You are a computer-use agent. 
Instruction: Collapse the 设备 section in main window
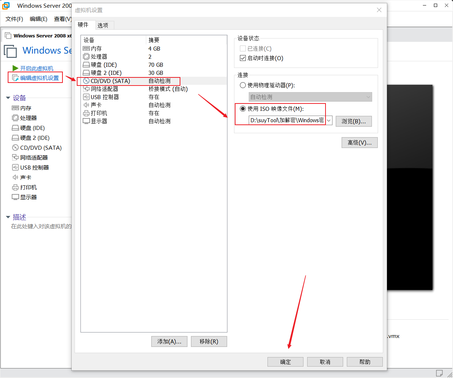(x=8, y=98)
